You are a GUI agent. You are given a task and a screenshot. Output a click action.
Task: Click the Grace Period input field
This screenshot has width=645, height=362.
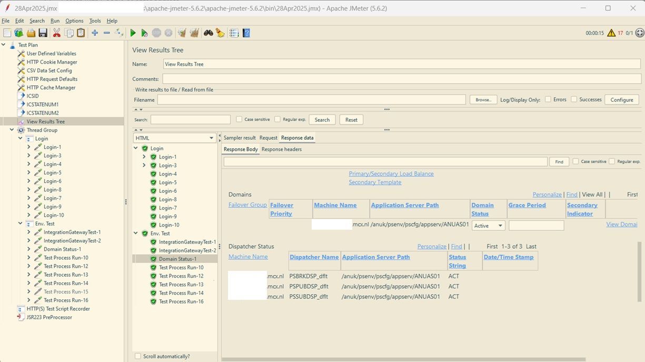[x=536, y=226]
